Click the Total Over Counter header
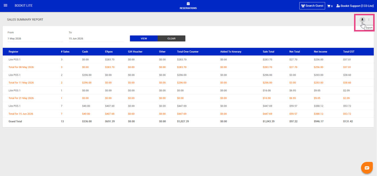Viewport: 377px width, 176px height. [x=188, y=52]
